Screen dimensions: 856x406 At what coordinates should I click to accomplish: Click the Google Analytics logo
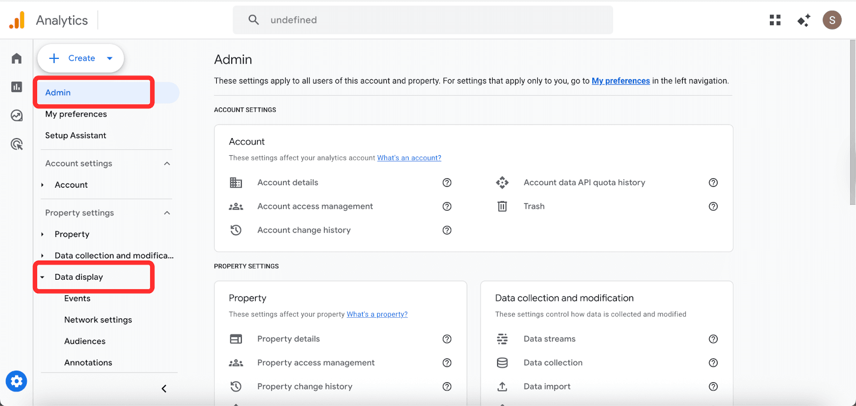click(17, 20)
